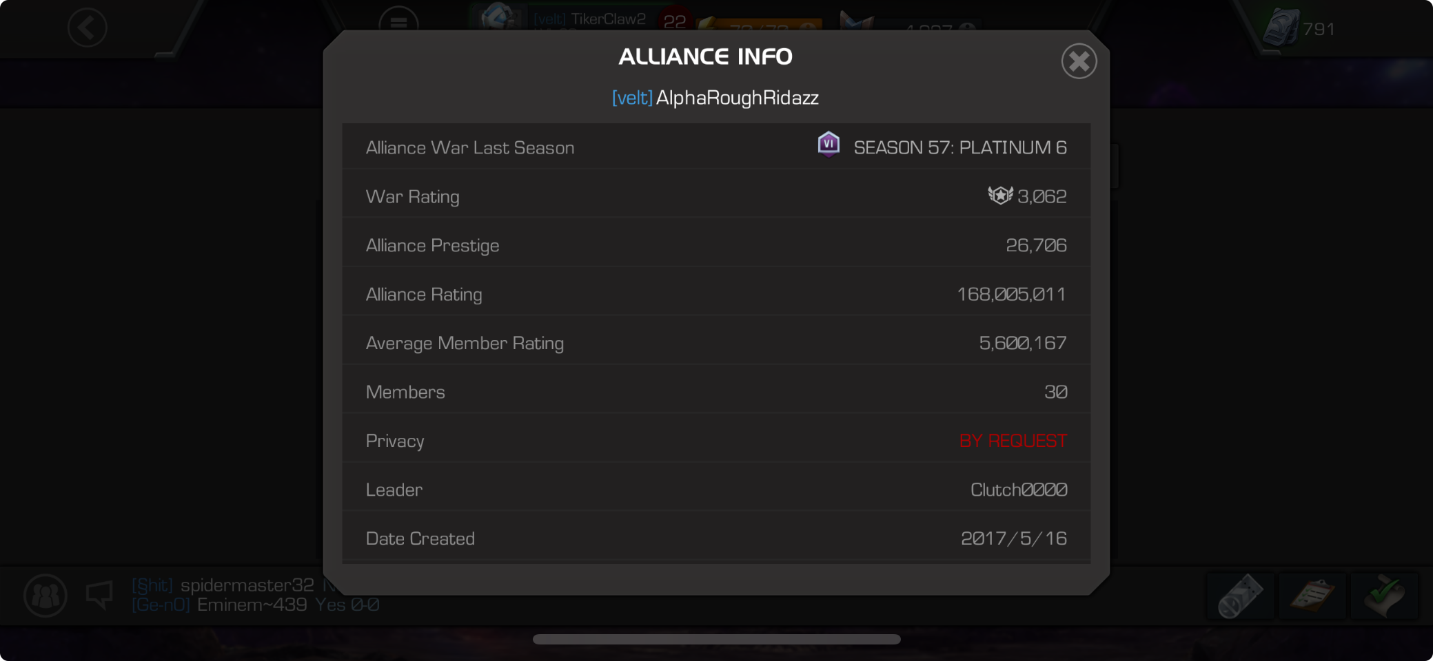Close the Alliance Info dialog

pyautogui.click(x=1079, y=61)
